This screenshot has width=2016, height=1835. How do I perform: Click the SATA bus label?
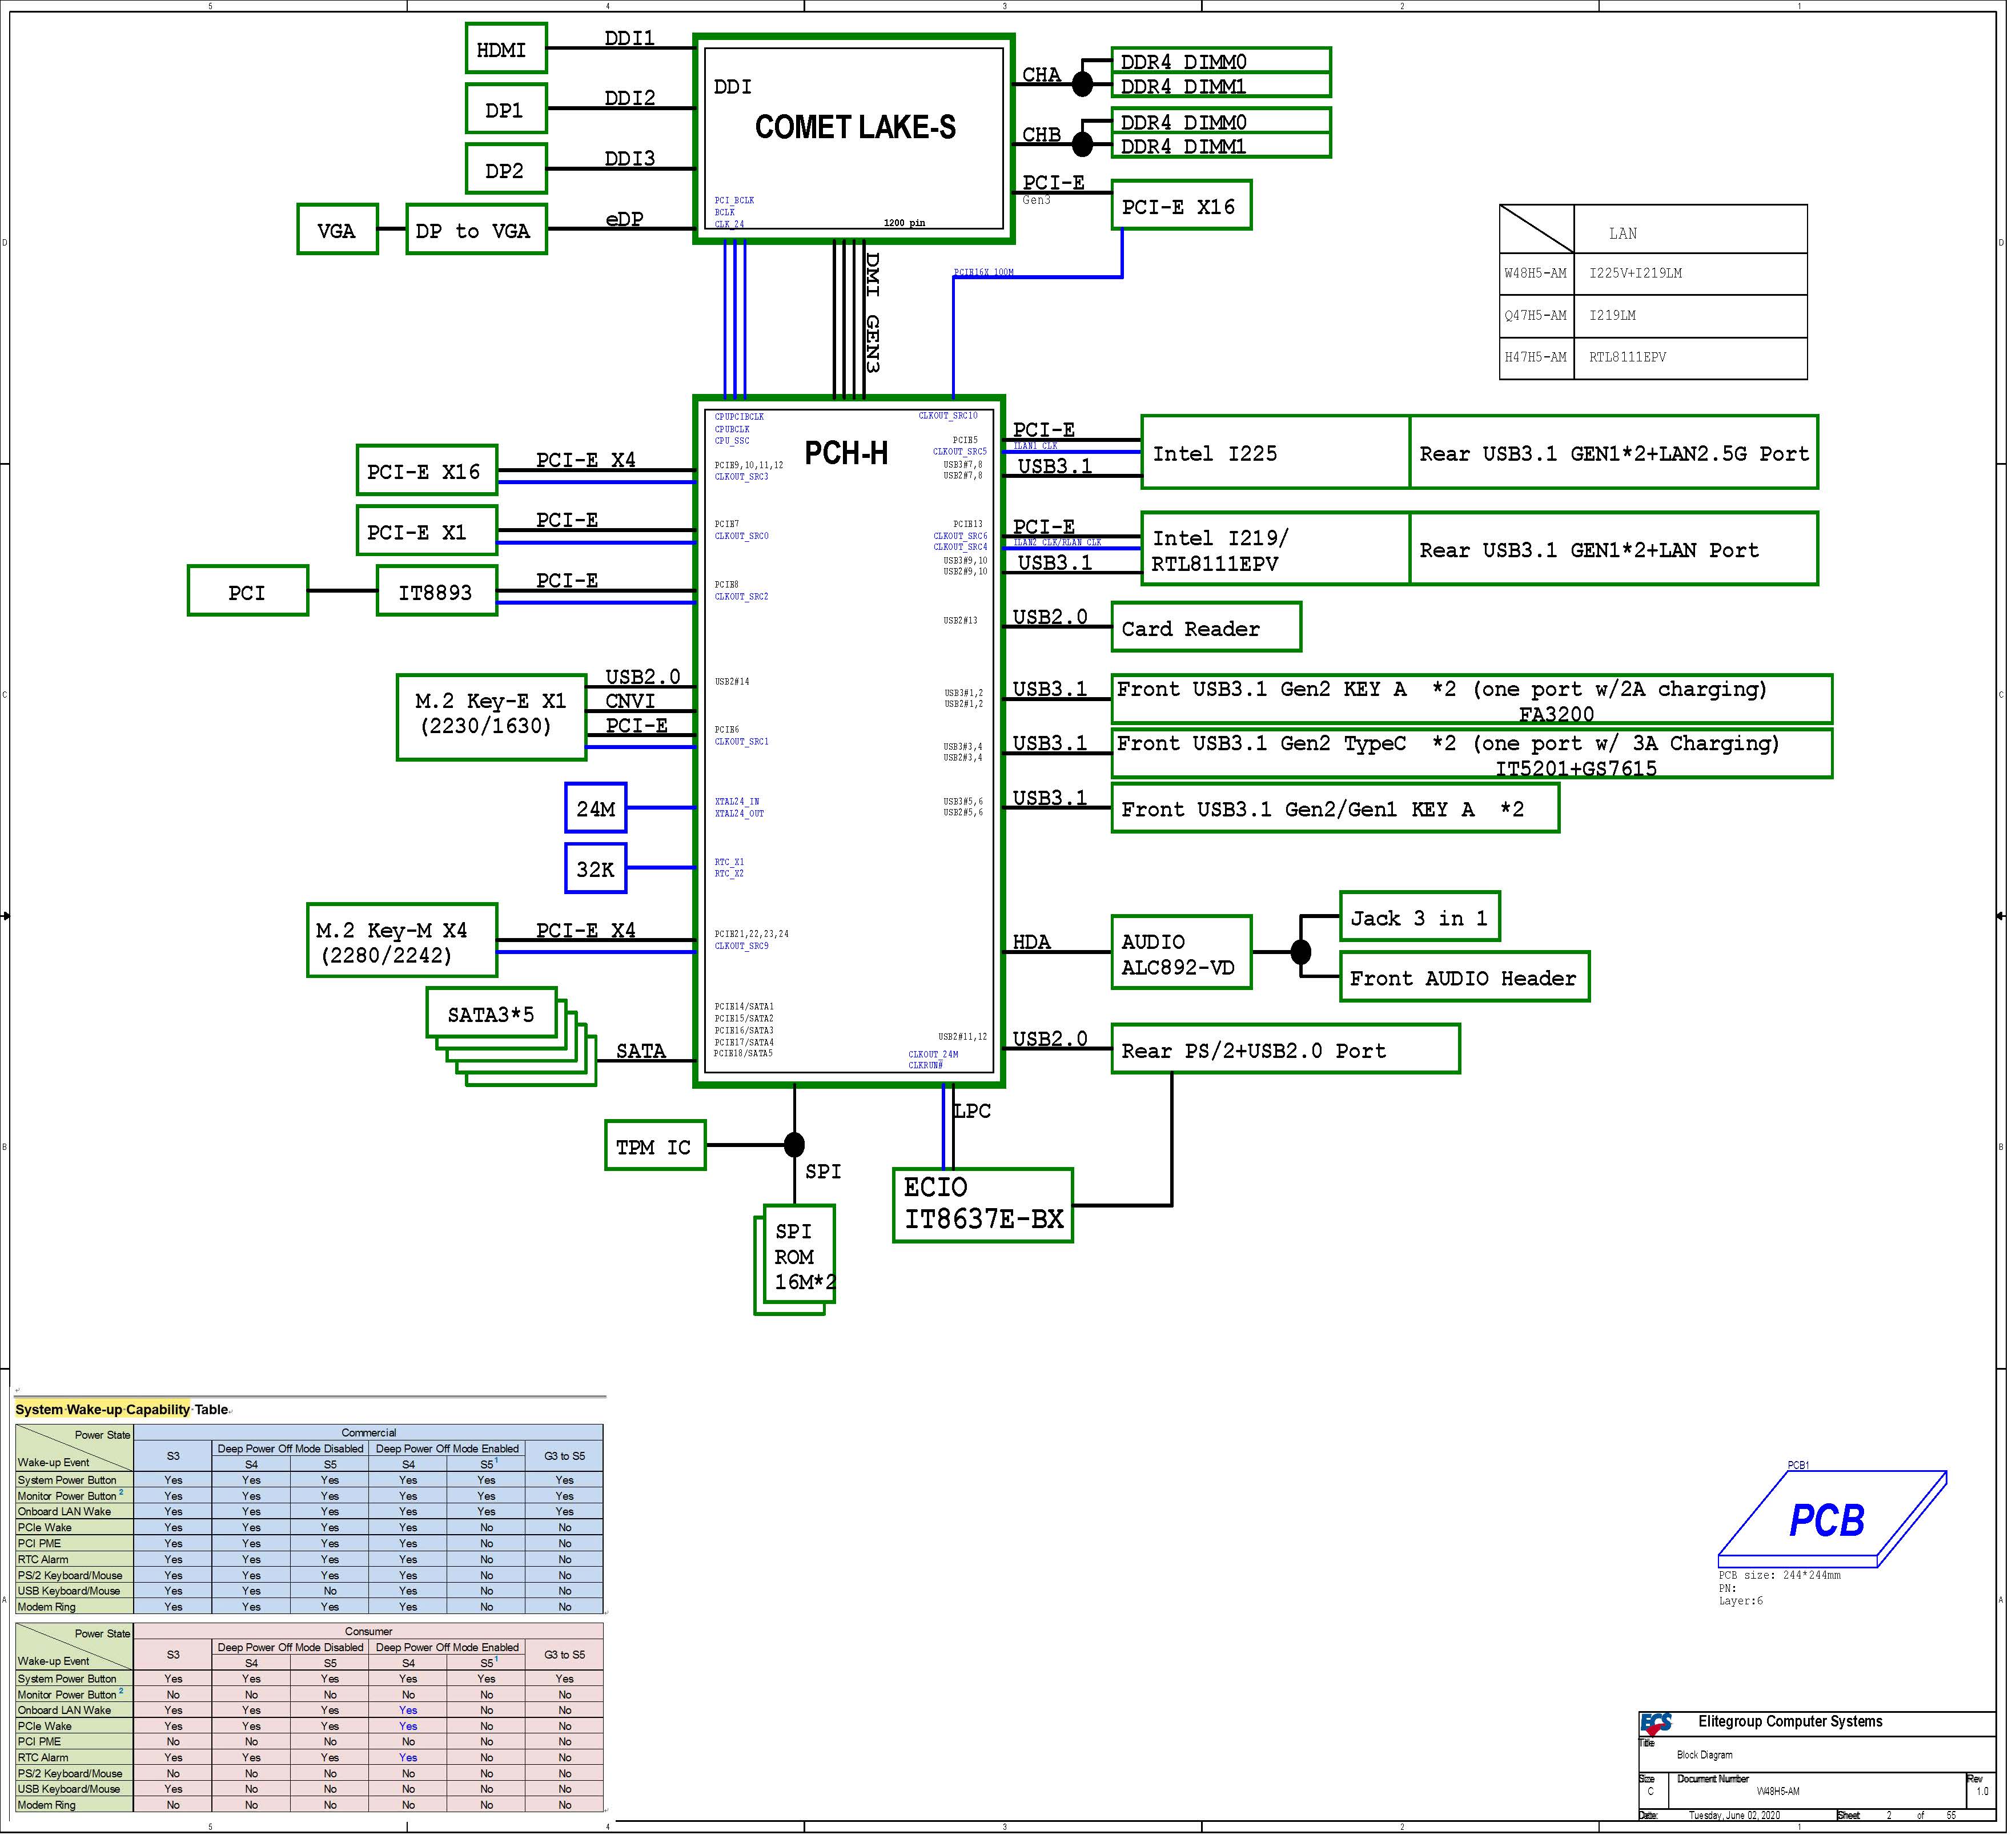(x=641, y=1051)
